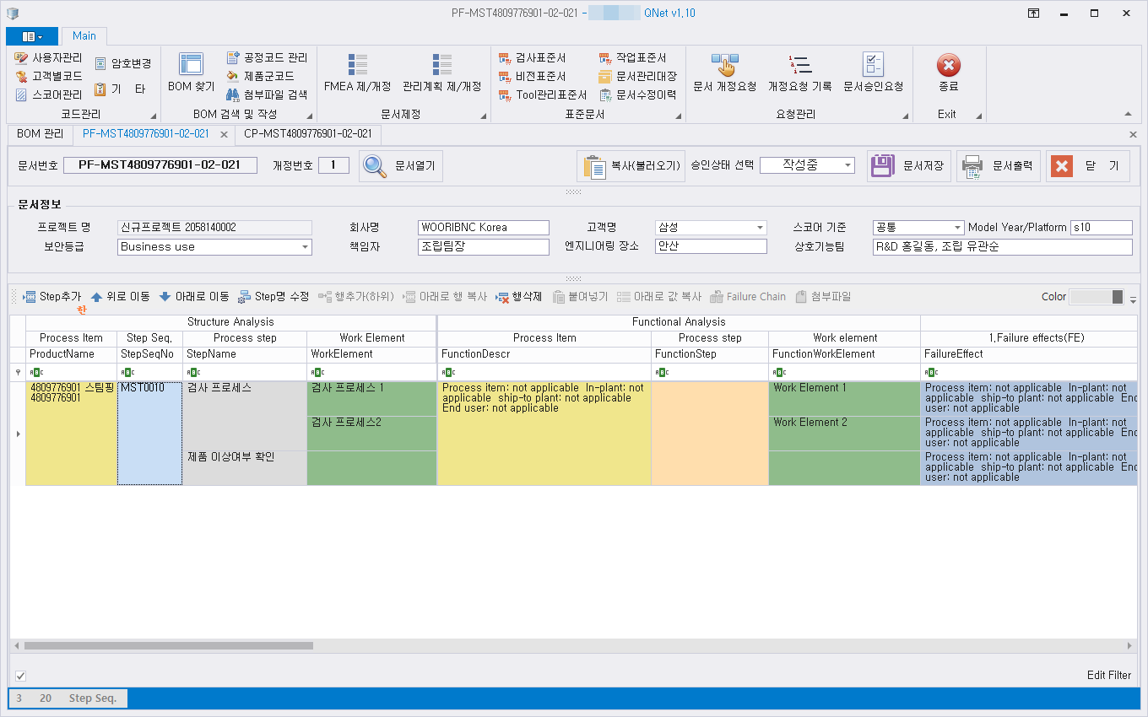Click the 행삭제 toolbar button
The height and width of the screenshot is (717, 1148).
(518, 297)
